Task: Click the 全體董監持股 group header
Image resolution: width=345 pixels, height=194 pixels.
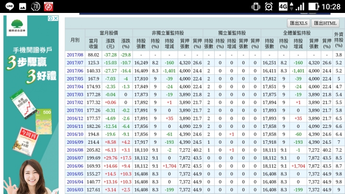Action: click(297, 33)
